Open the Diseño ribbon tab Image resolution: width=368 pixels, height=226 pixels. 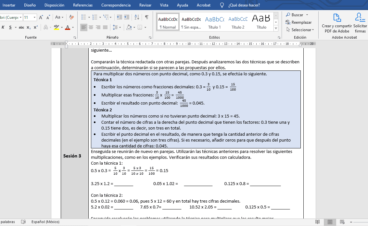click(30, 5)
